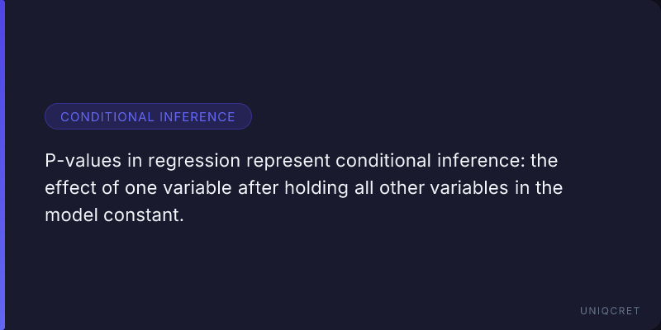Click the plural word "variables" in the text
The image size is (661, 330).
coord(465,187)
